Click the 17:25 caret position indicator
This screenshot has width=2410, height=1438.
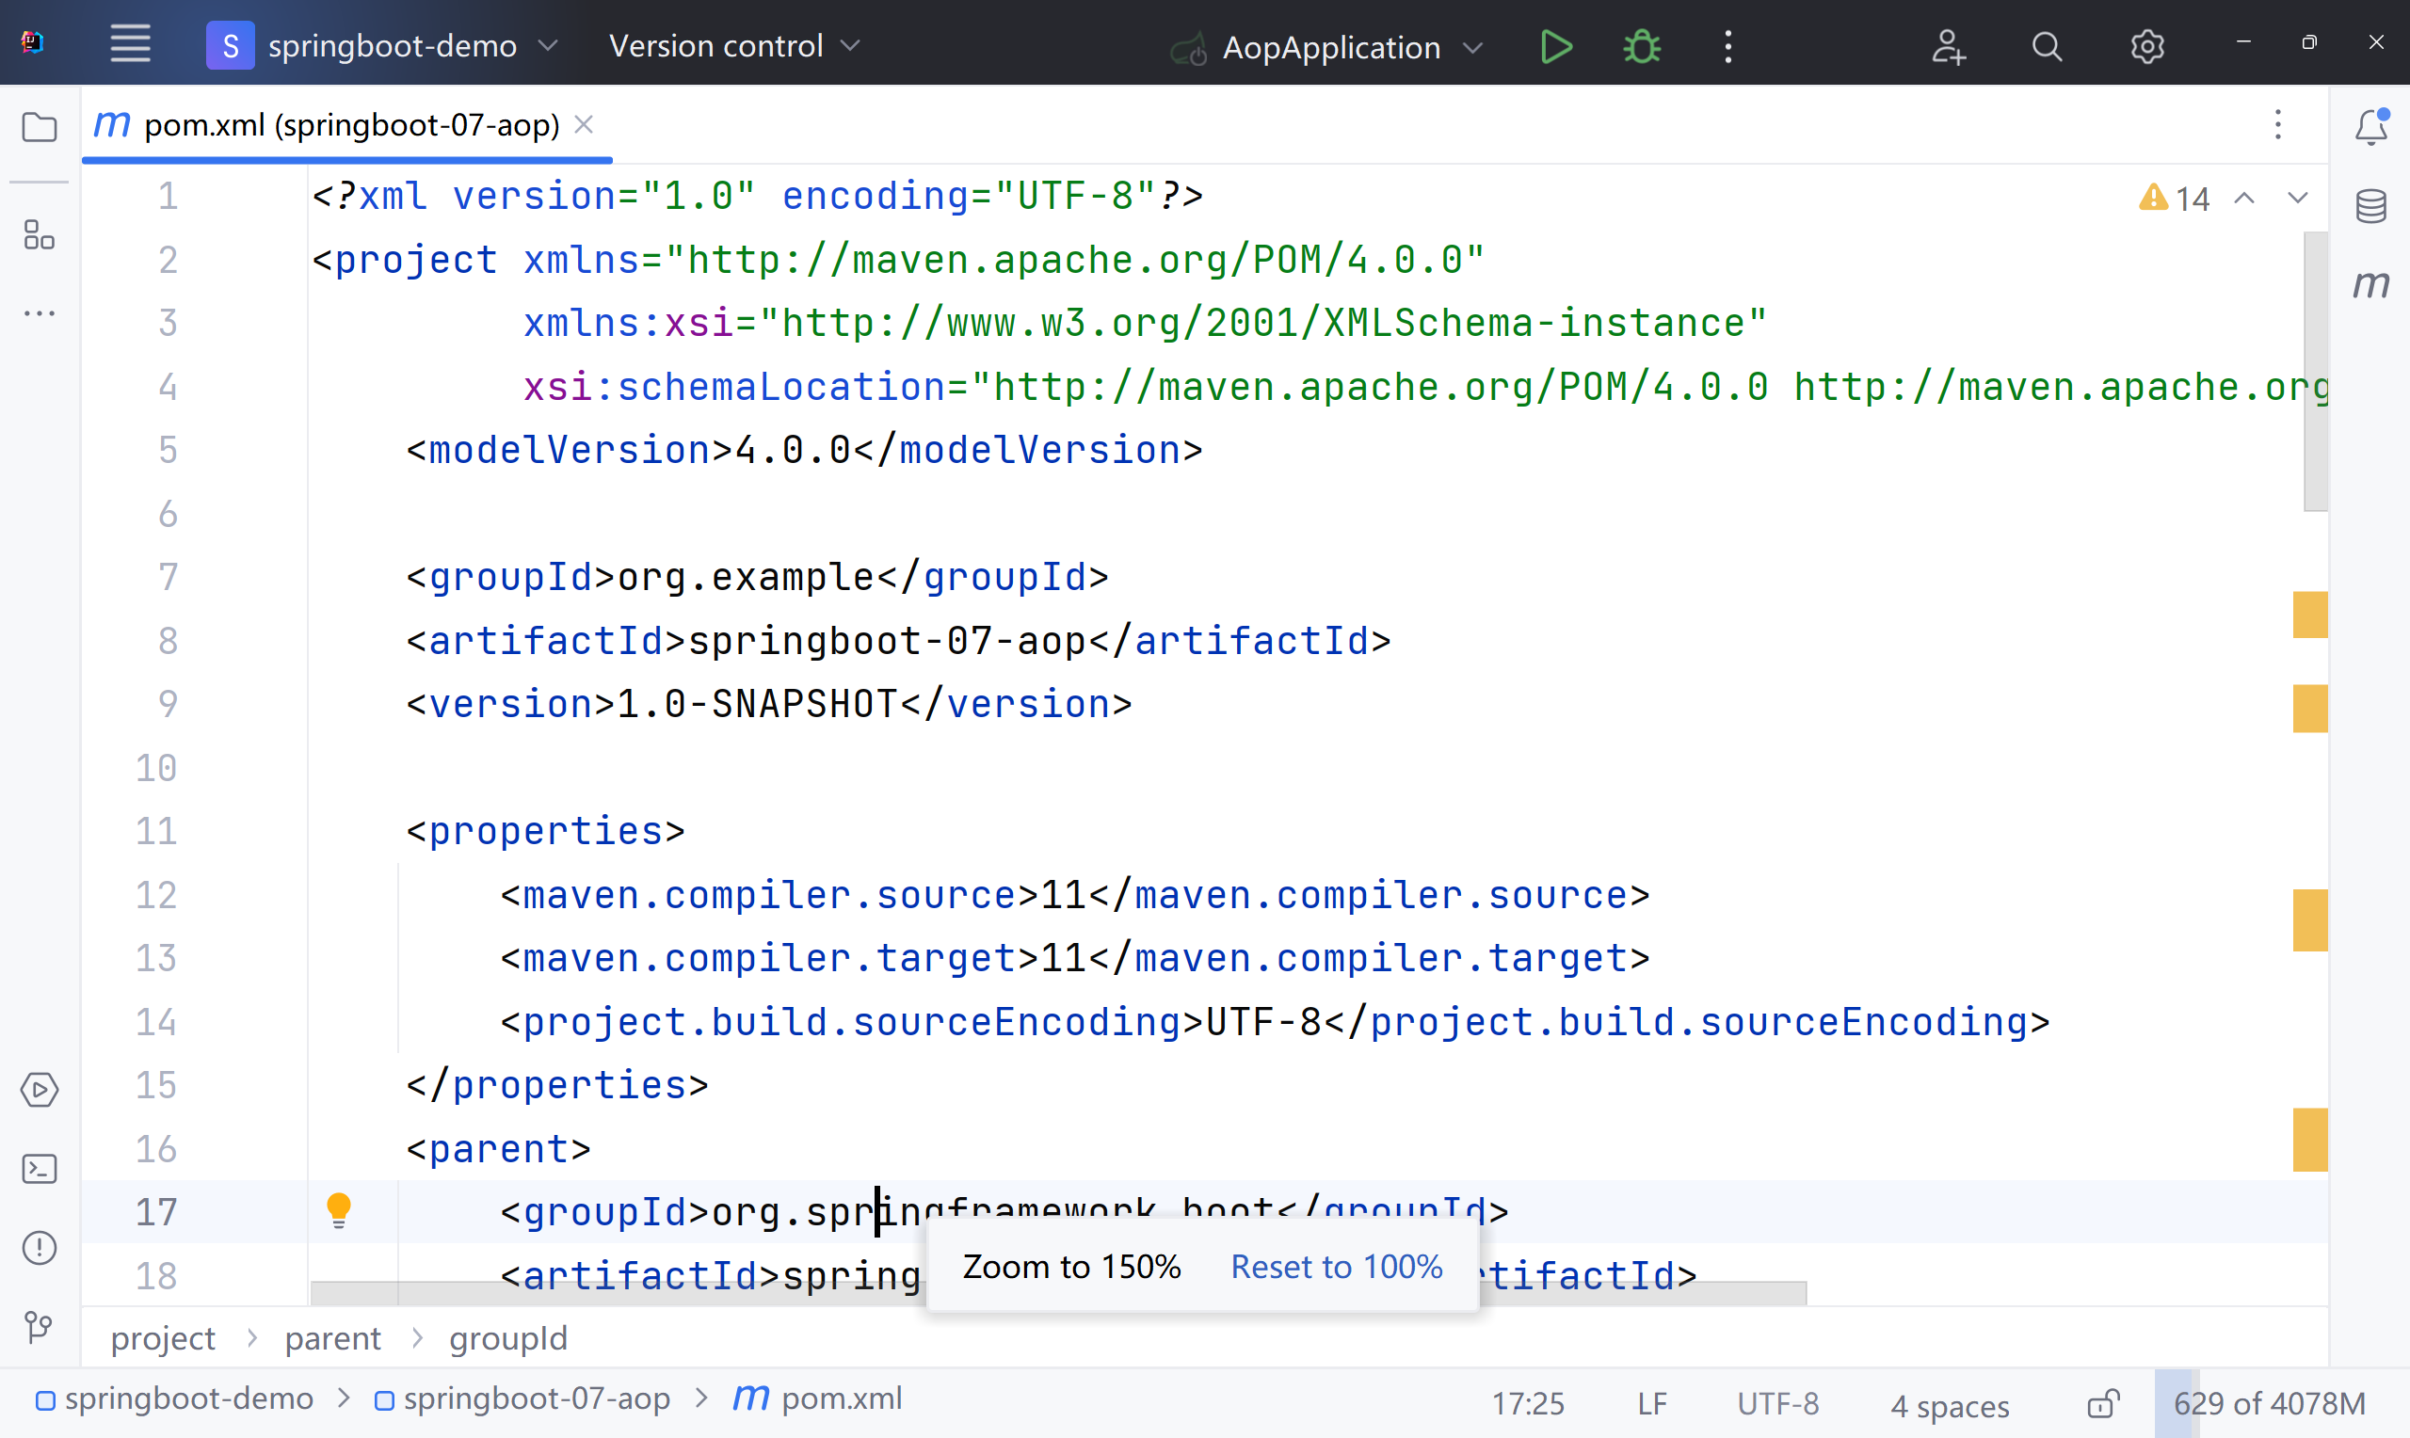pos(1526,1403)
